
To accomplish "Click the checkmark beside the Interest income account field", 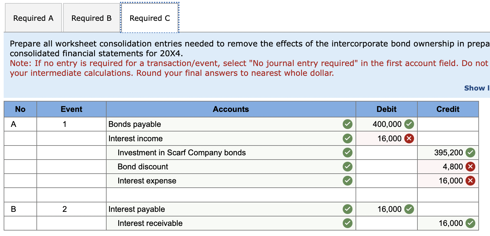I will pos(347,138).
